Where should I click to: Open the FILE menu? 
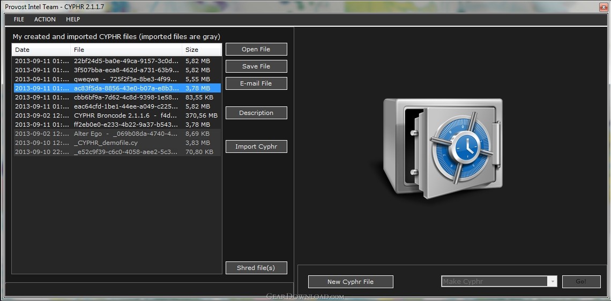coord(19,19)
